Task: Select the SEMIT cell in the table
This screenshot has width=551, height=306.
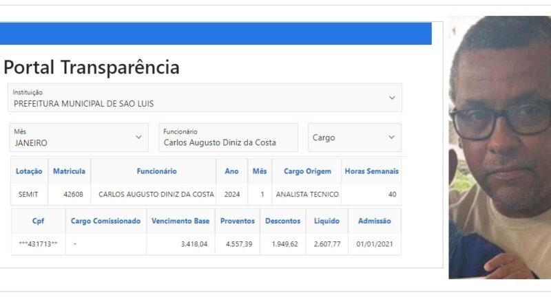Action: 29,195
